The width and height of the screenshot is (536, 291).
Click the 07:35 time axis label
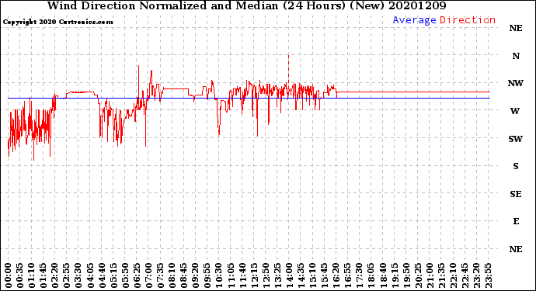coord(160,275)
